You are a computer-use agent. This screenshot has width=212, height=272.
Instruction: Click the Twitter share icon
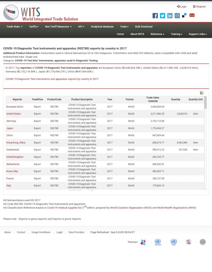[x=162, y=16]
